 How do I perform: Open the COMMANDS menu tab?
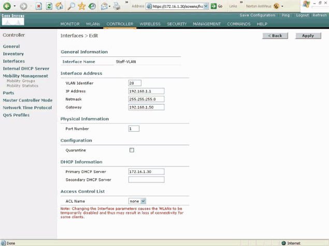pyautogui.click(x=239, y=24)
